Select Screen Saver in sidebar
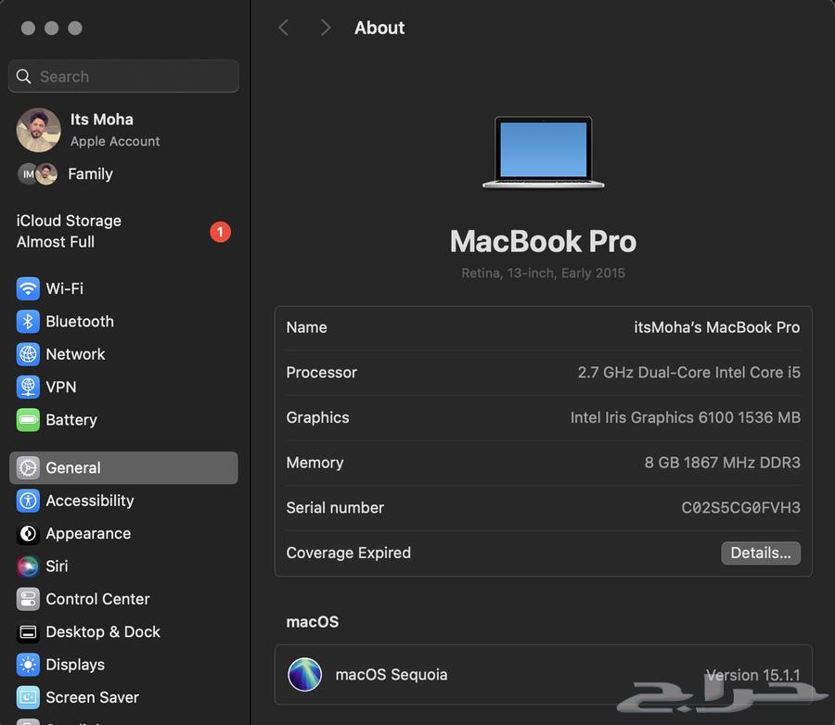Viewport: 835px width, 725px height. coord(92,697)
